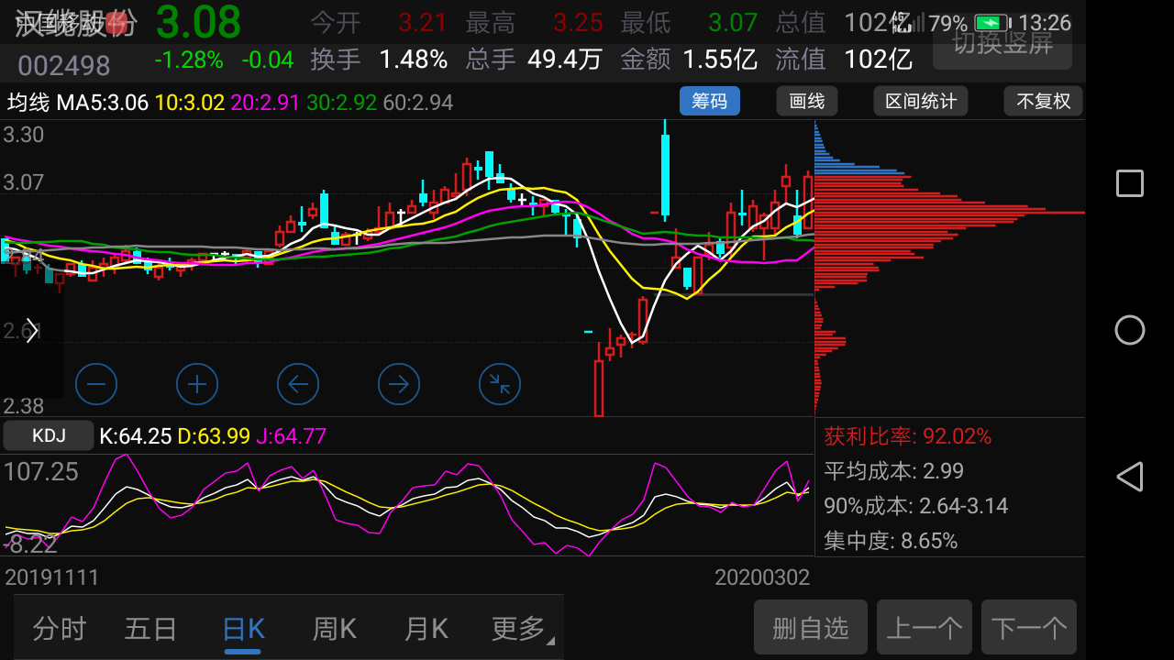Tap the 金额 1.55亿 amount value
Image resolution: width=1174 pixels, height=660 pixels.
tap(689, 60)
